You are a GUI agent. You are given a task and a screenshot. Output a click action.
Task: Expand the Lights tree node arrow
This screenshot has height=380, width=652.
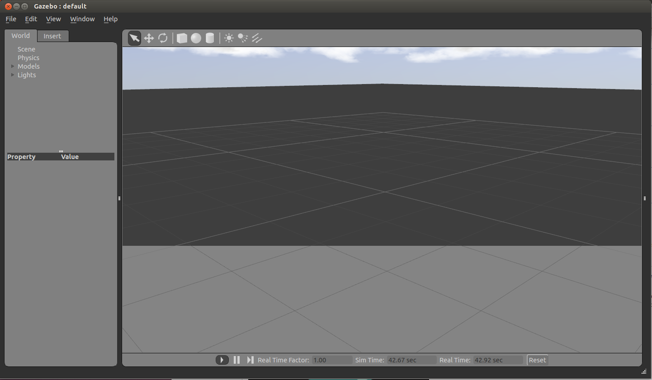pyautogui.click(x=13, y=75)
